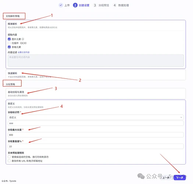Click the 下一步 button
Image resolution: width=193 pixels, height=184 pixels.
coord(179,177)
